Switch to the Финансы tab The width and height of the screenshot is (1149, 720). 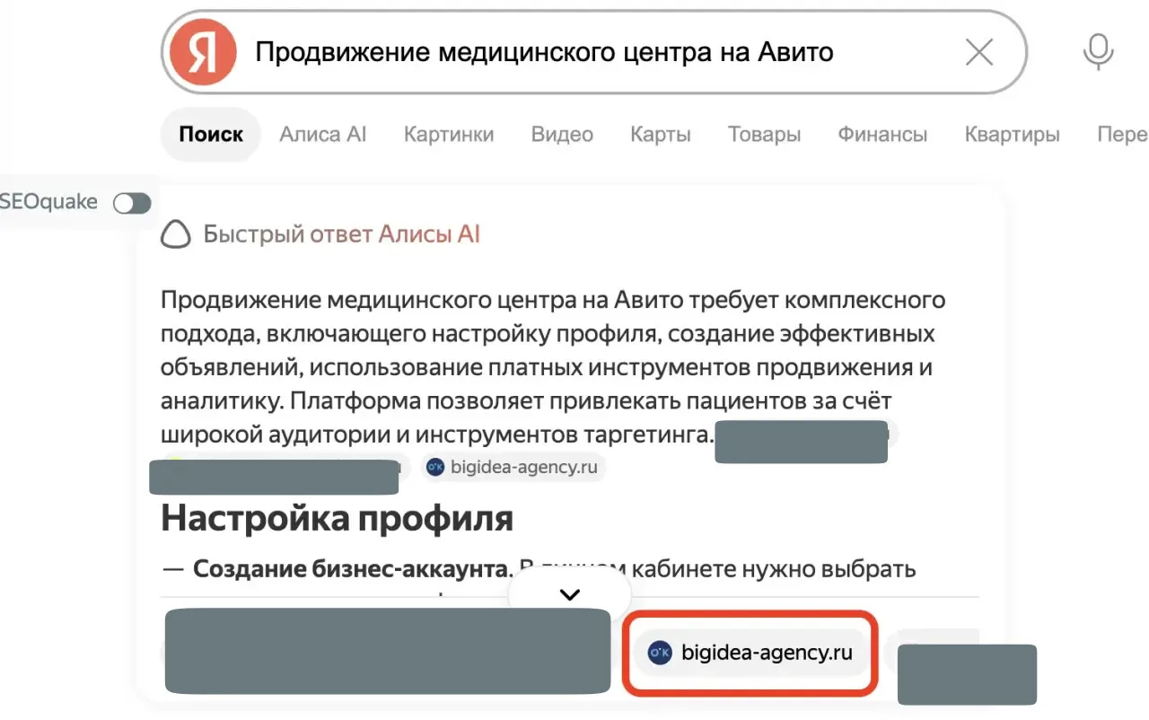pyautogui.click(x=882, y=135)
